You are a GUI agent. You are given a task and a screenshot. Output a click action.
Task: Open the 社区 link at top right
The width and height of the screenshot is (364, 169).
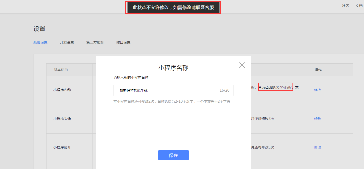pyautogui.click(x=345, y=6)
